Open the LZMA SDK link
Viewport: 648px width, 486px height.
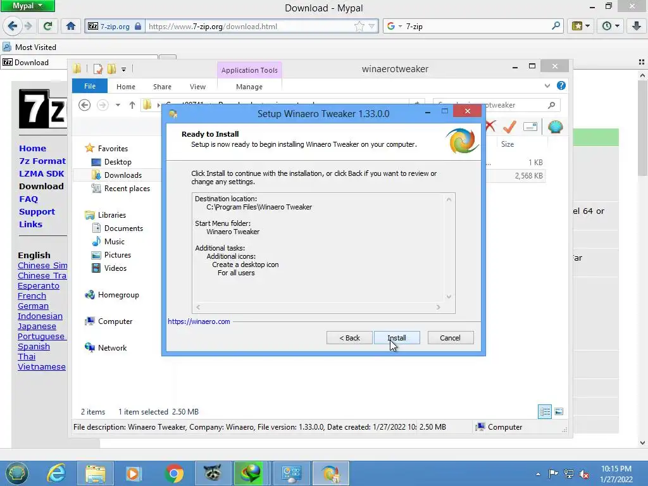click(x=41, y=173)
